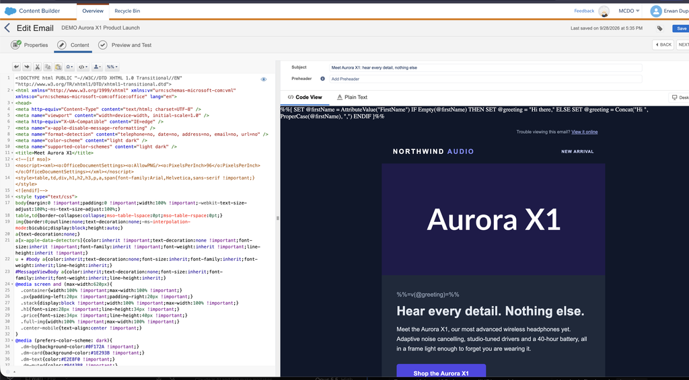Click the color-scheme meta tag line
The height and width of the screenshot is (380, 689).
(x=81, y=141)
